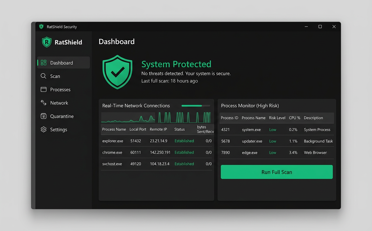This screenshot has height=231, width=372.
Task: Click the smooth network traffic graph
Action: coord(128,117)
